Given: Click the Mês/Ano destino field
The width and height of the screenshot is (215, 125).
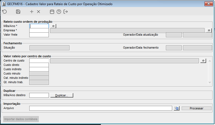Looking at the screenshot, I should (39, 95).
